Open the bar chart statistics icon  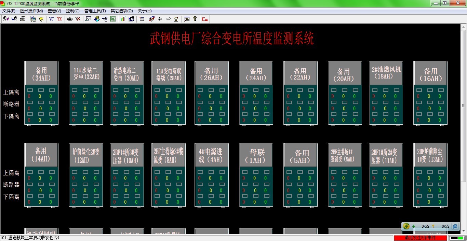tap(123, 19)
